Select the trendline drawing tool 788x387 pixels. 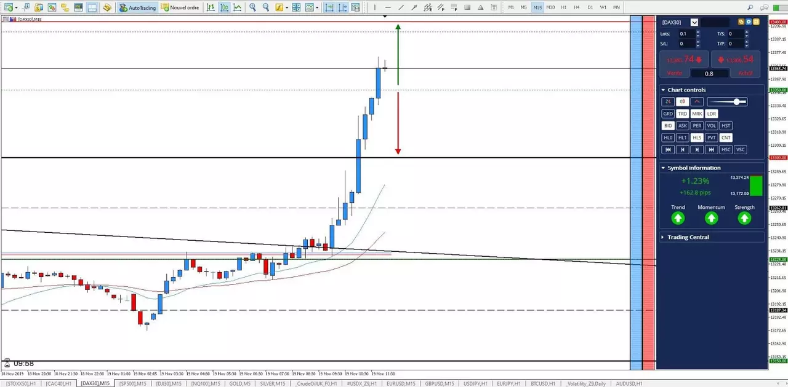(x=401, y=7)
